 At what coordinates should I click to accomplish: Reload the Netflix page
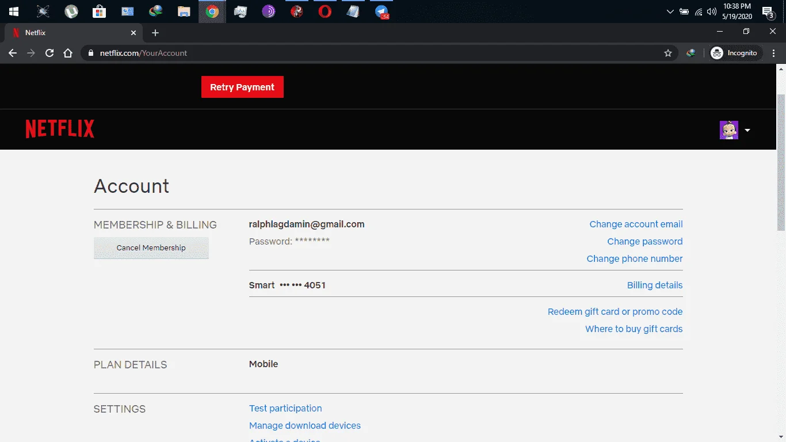[x=49, y=53]
